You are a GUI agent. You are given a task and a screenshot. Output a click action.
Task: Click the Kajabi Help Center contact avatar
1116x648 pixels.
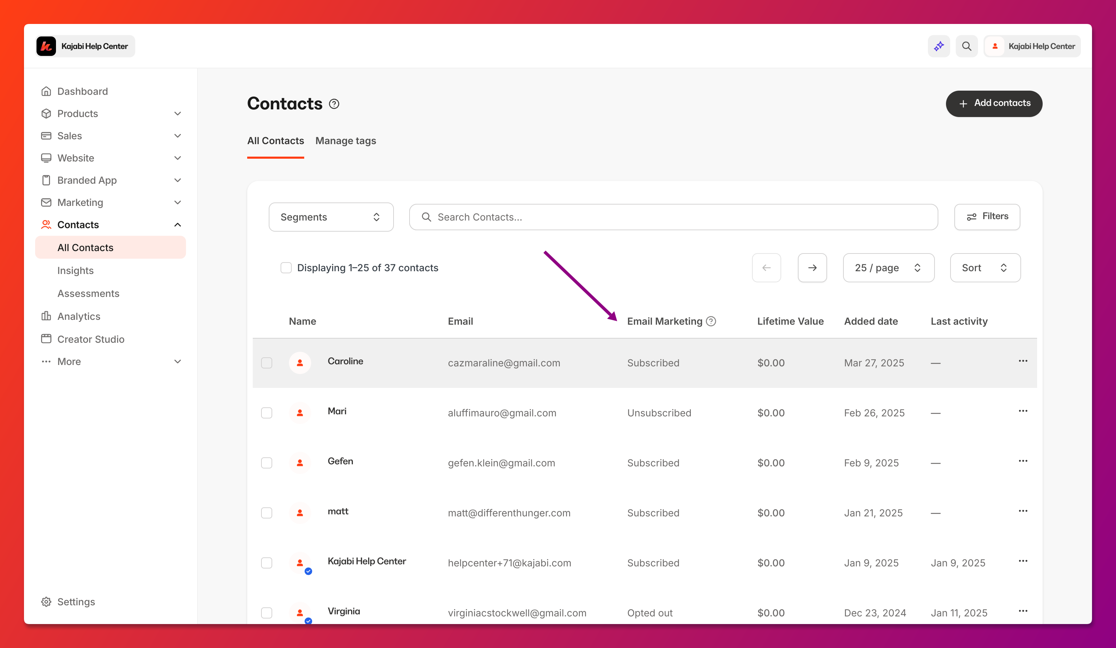point(300,563)
